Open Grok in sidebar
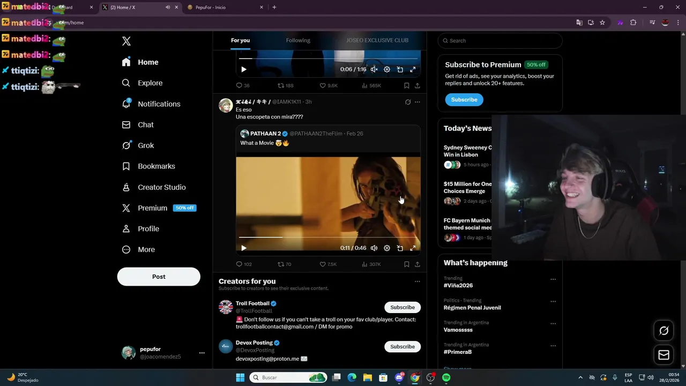 tap(138, 145)
